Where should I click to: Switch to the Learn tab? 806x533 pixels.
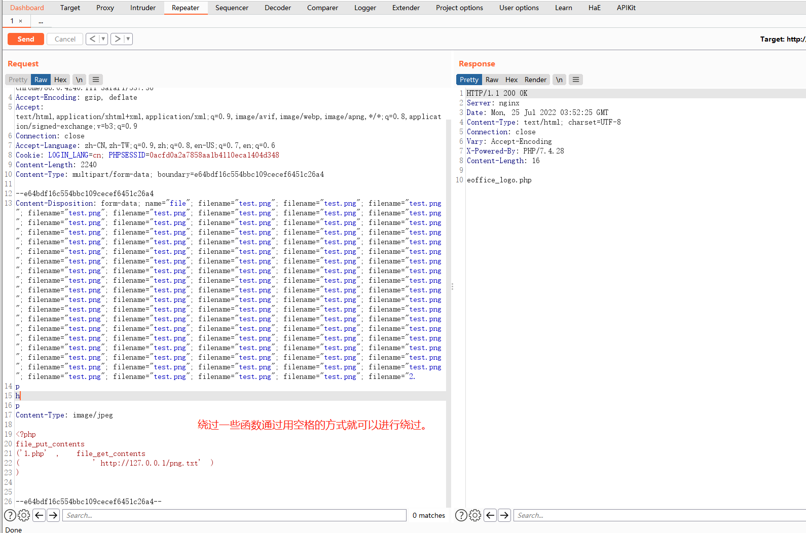coord(563,8)
